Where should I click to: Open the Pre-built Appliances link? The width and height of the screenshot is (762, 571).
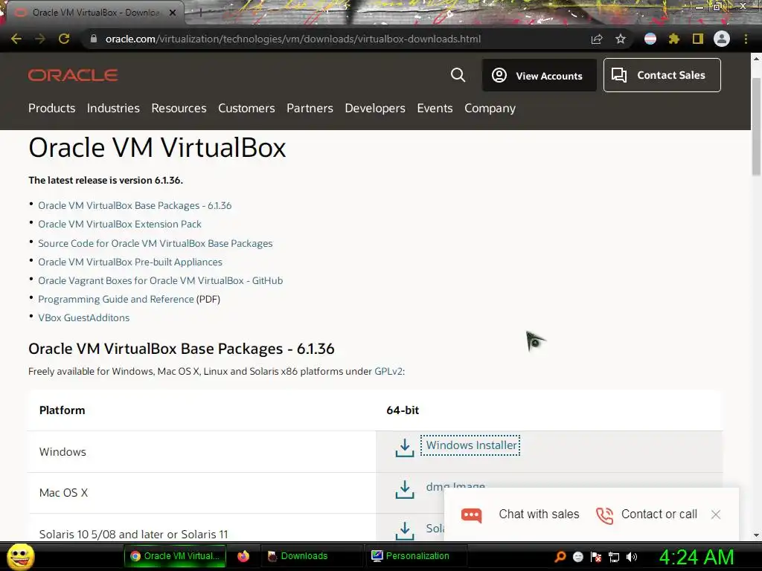pos(129,262)
